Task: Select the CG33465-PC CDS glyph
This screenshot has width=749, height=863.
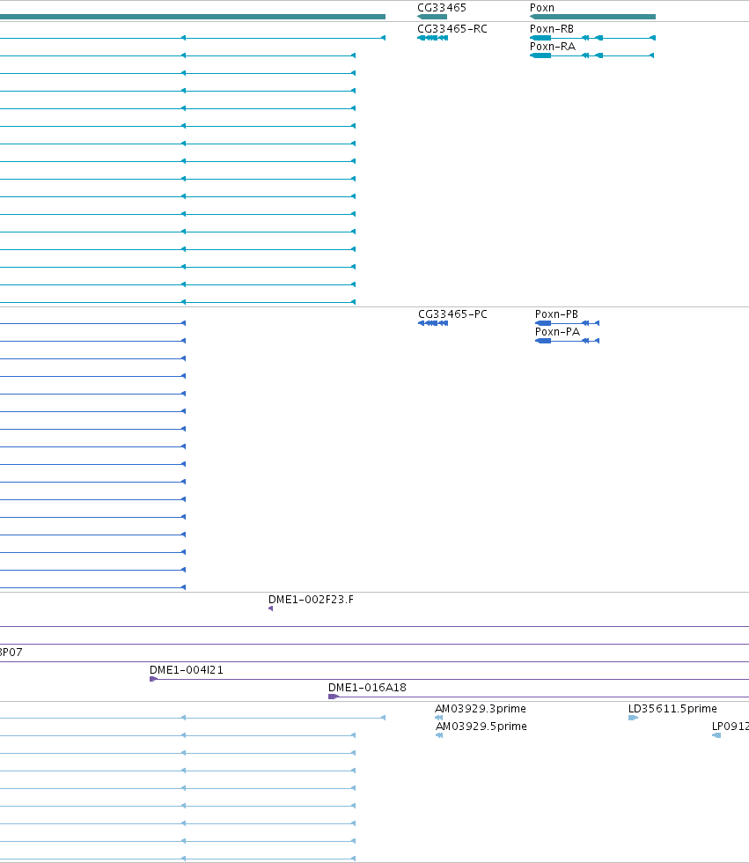Action: coord(433,323)
